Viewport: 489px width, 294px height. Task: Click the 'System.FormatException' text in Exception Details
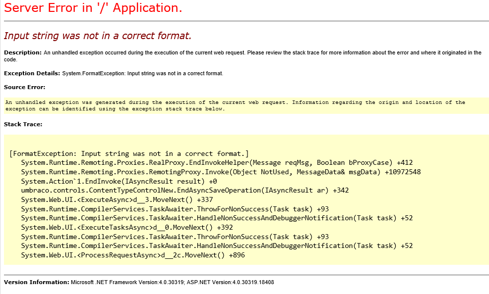[x=93, y=73]
